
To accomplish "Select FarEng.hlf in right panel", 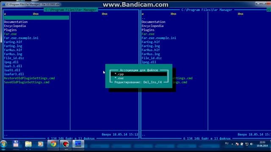I will pos(151,42).
